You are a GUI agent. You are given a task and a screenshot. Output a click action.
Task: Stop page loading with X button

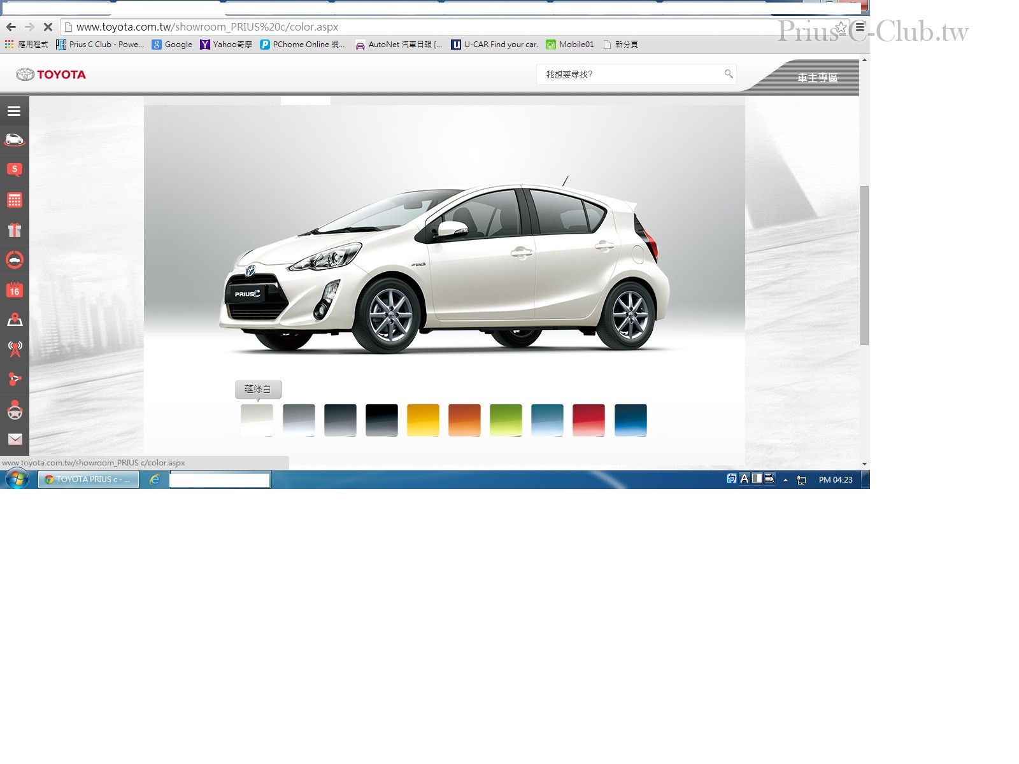pyautogui.click(x=48, y=27)
